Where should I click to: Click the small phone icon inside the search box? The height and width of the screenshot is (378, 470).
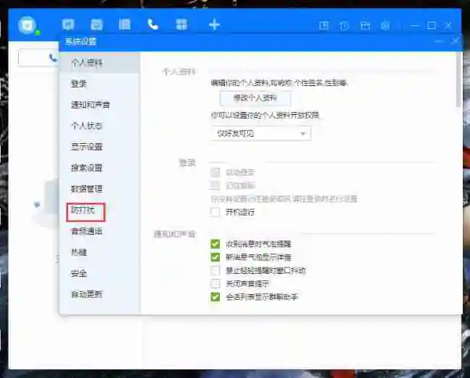(x=53, y=58)
